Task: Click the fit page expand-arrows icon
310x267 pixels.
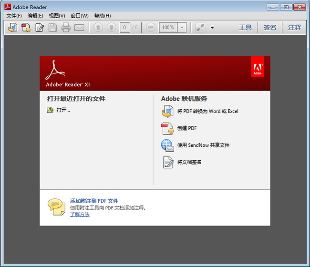Action: (x=200, y=28)
